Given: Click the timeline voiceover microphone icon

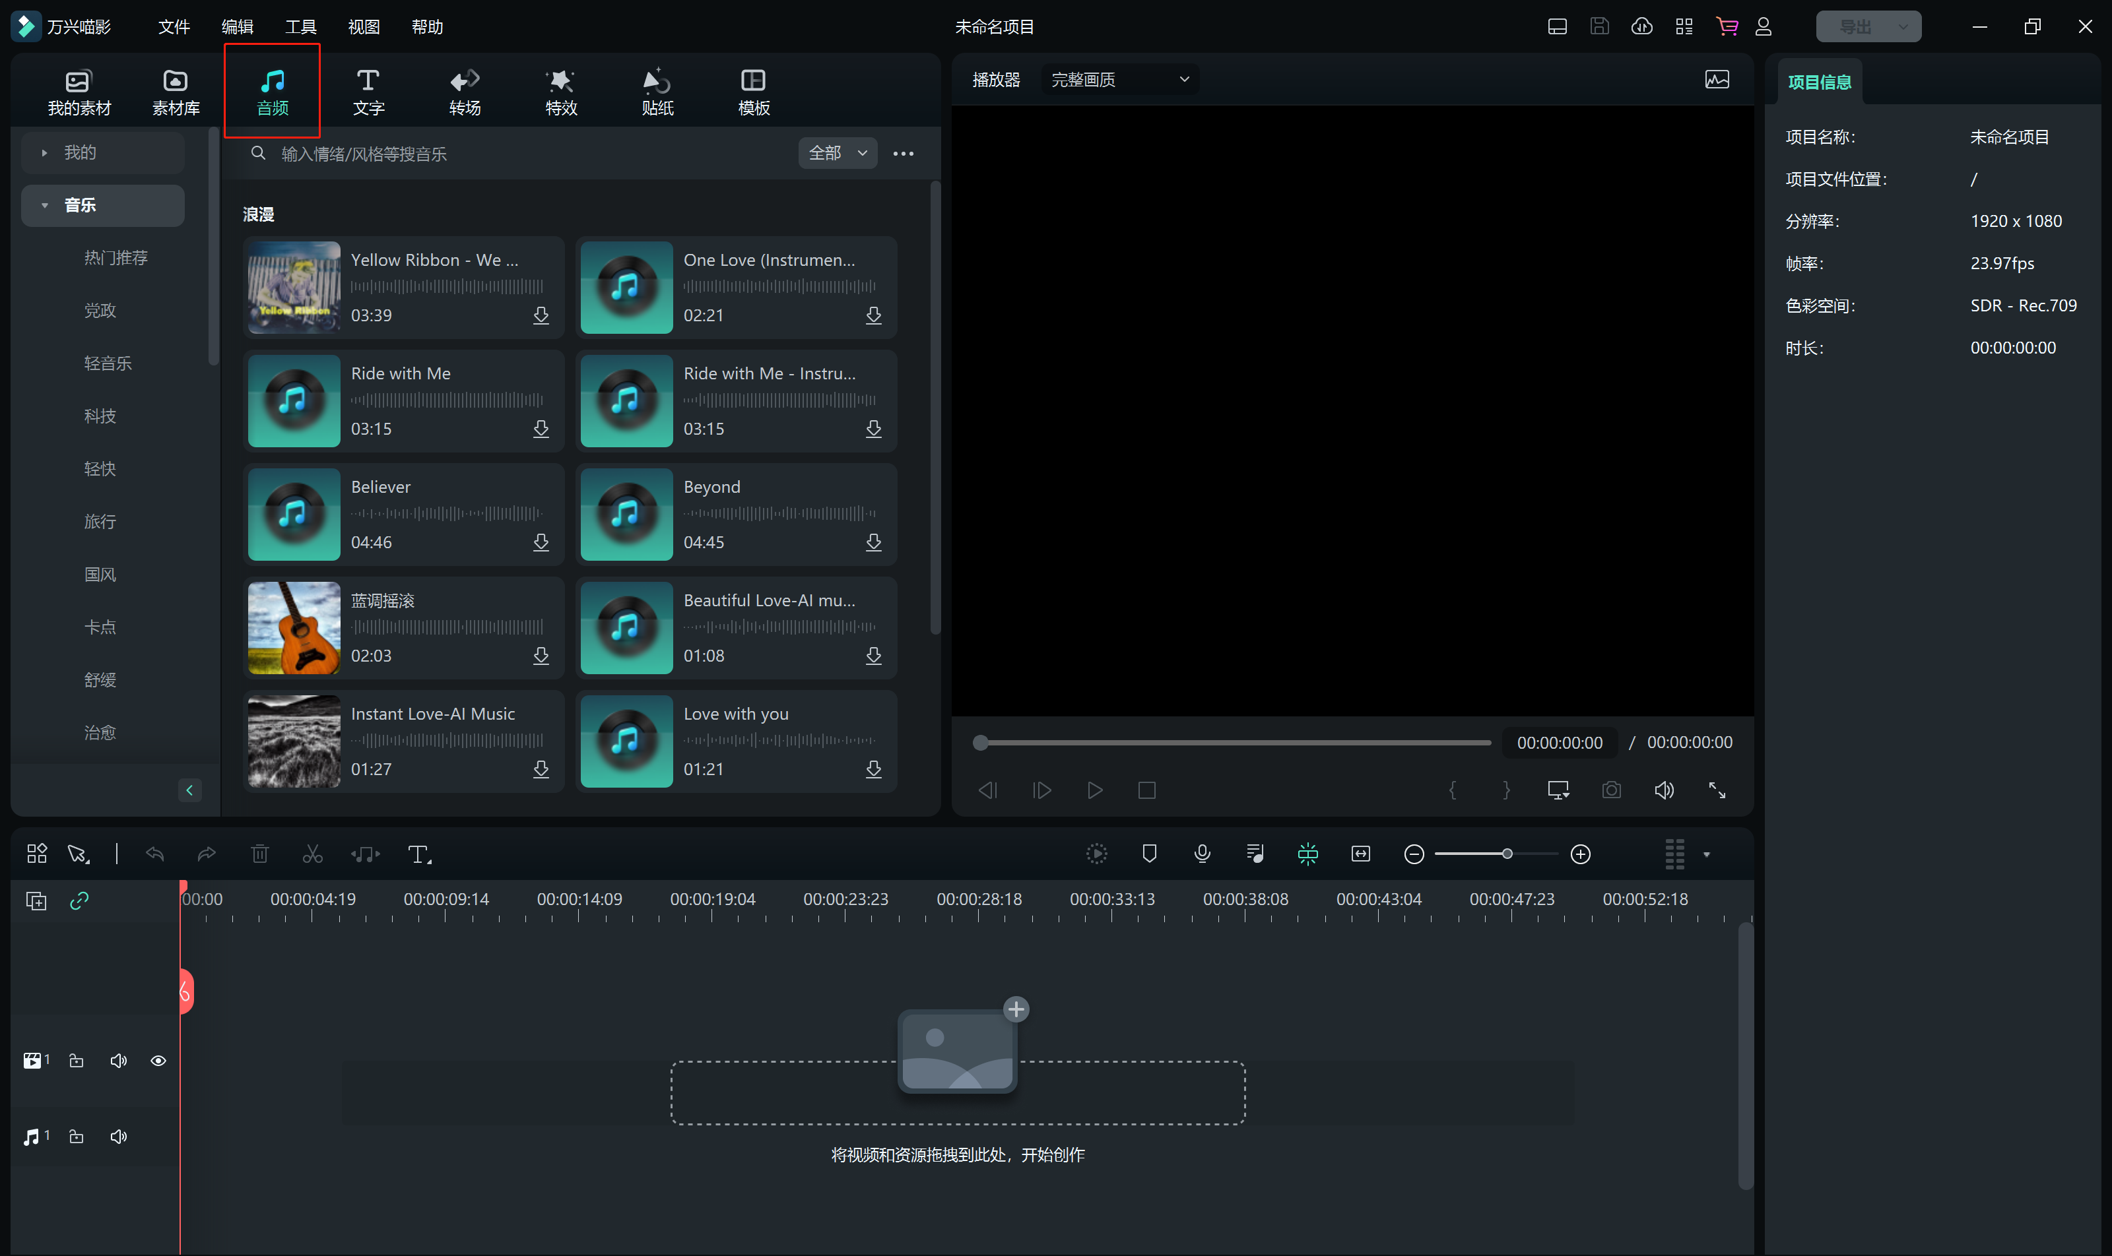Looking at the screenshot, I should (x=1202, y=854).
